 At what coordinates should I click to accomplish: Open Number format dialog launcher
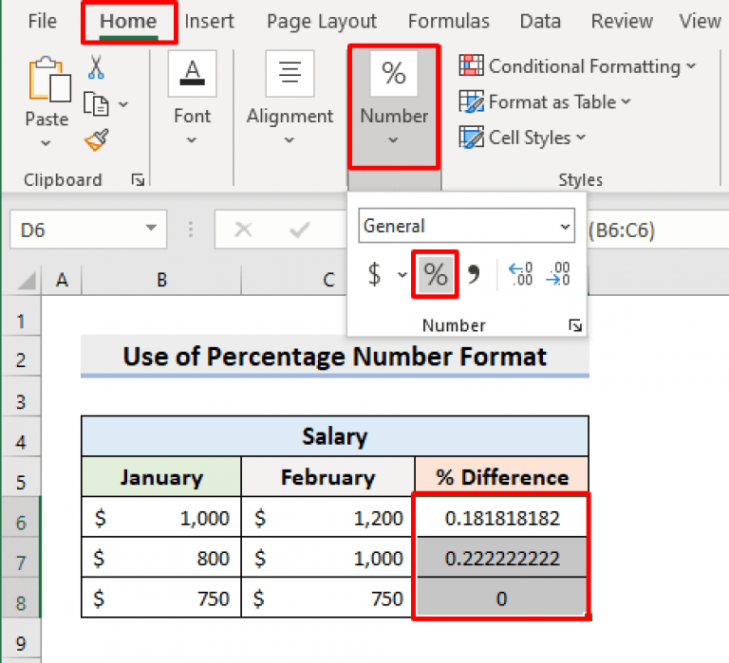[x=575, y=325]
